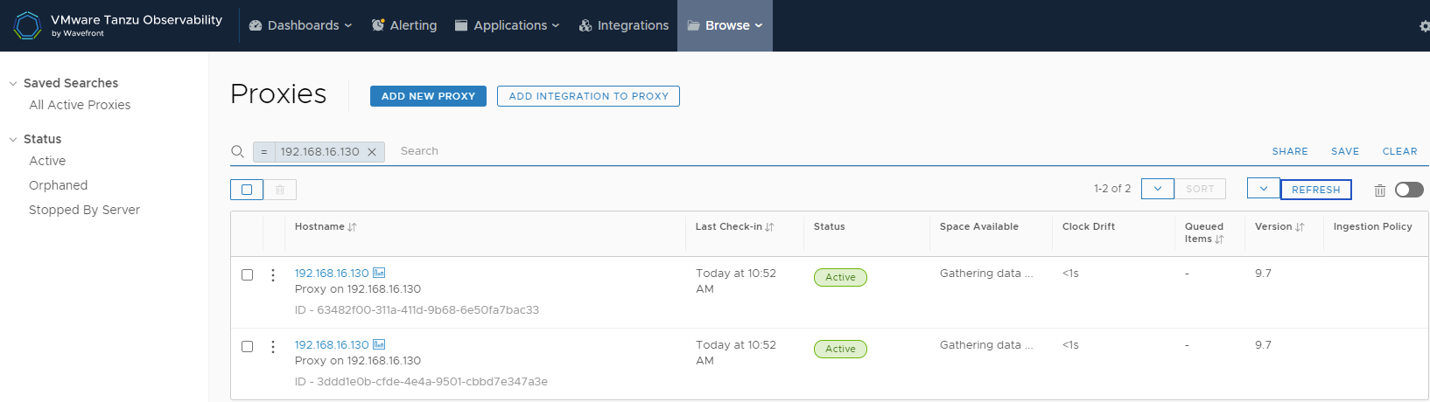This screenshot has height=402, width=1430.
Task: Select the second proxy row checkbox
Action: tap(247, 347)
